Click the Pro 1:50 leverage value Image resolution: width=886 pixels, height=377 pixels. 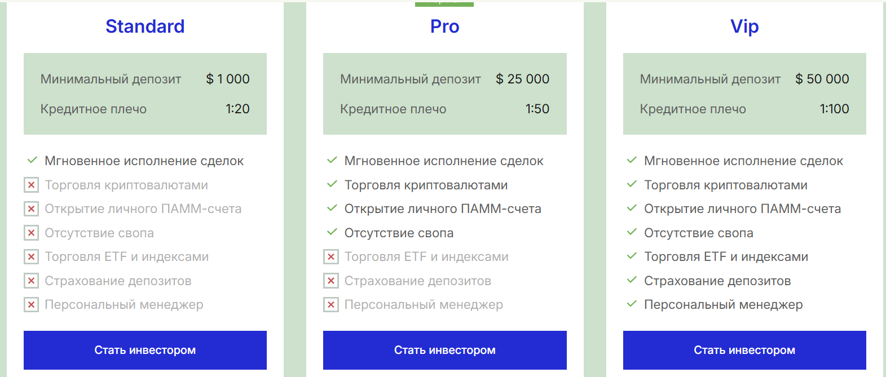point(537,109)
